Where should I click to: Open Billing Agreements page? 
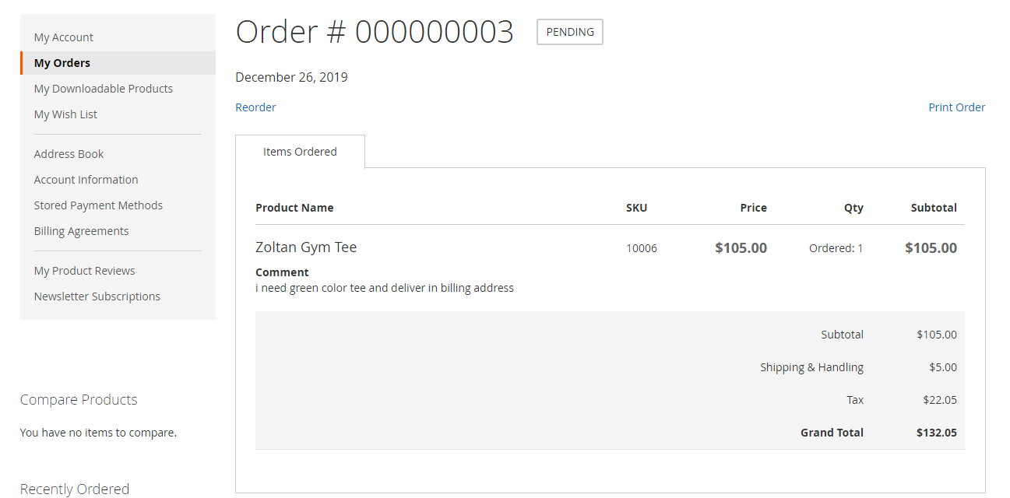[81, 231]
